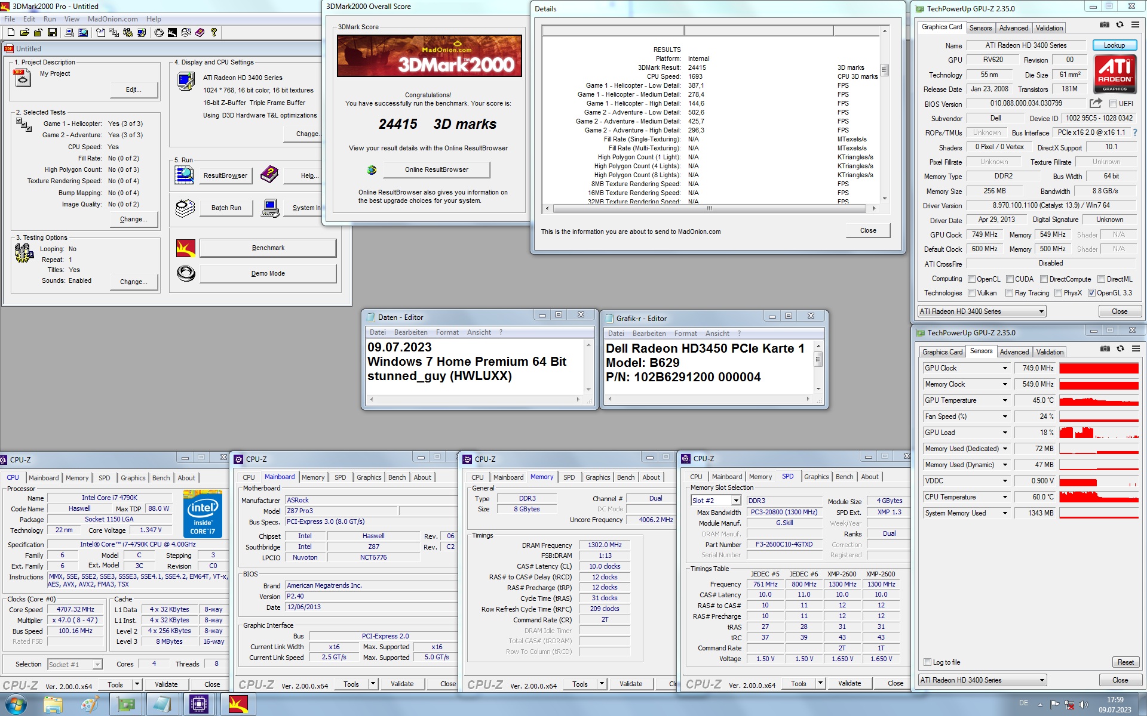The image size is (1147, 716).
Task: Toggle the Vulkan checkbox in GPU-Z
Action: pyautogui.click(x=972, y=293)
